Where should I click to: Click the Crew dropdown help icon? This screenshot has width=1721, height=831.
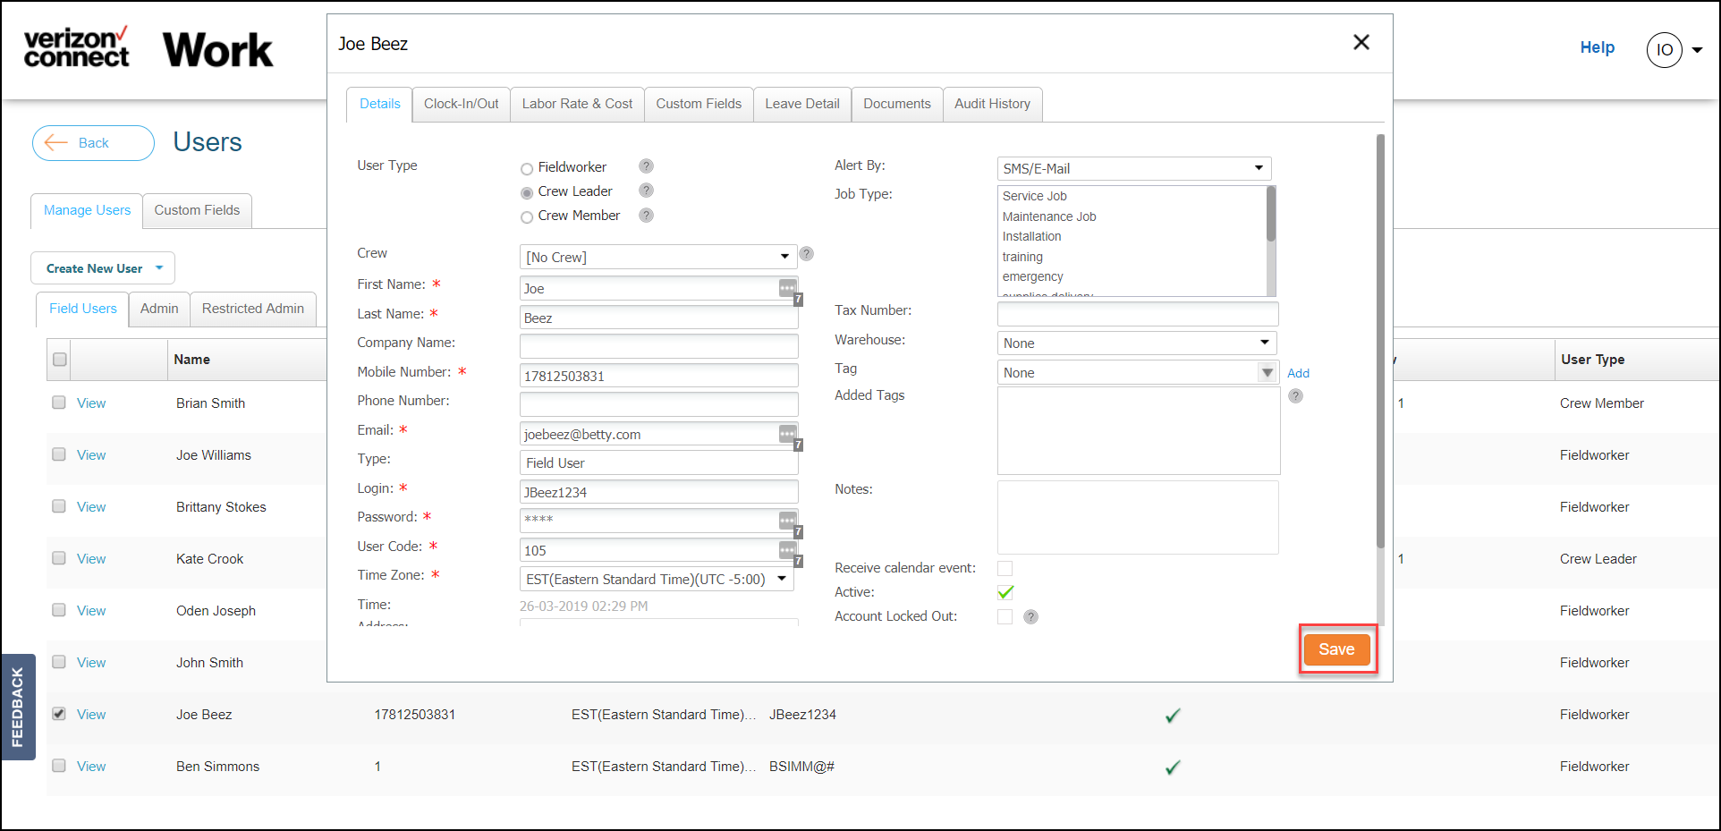(x=806, y=254)
